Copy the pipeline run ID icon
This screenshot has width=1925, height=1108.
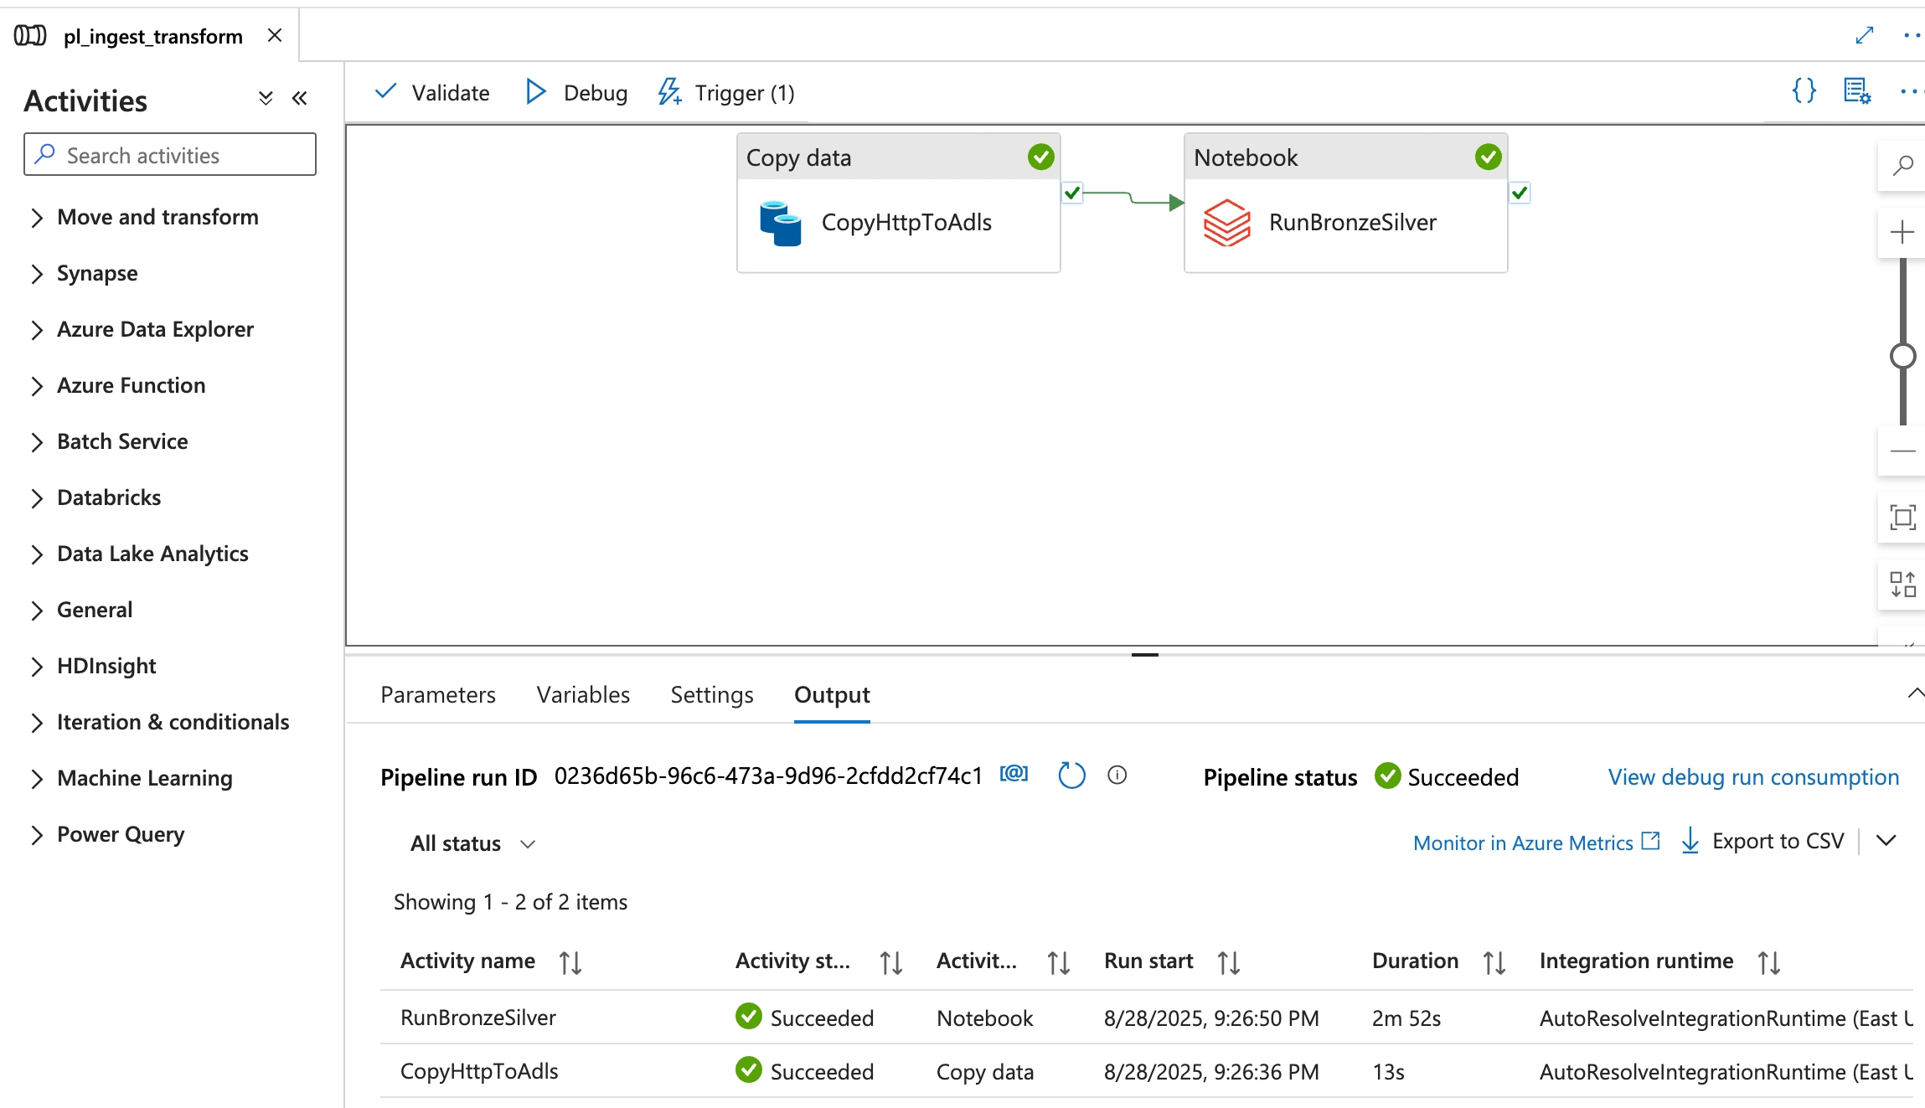point(1014,774)
